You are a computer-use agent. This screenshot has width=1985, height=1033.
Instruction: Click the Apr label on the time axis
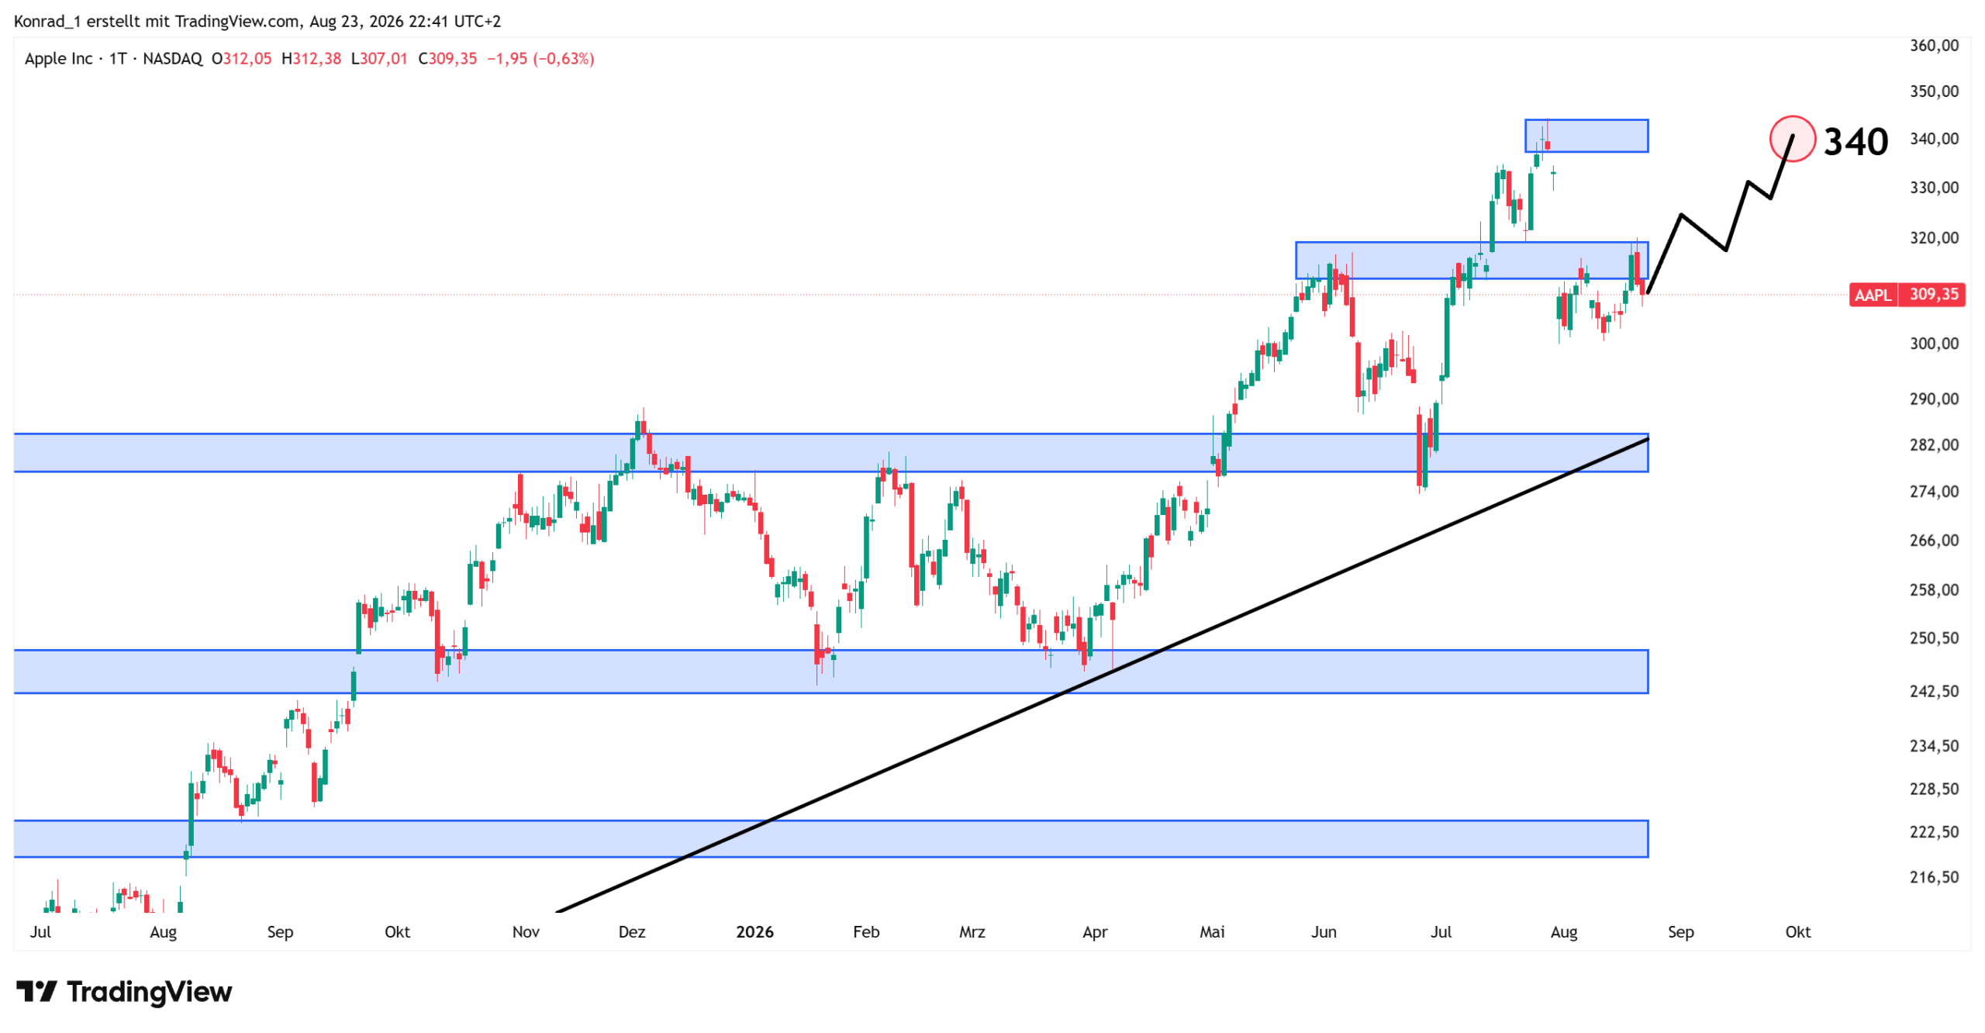(1095, 932)
